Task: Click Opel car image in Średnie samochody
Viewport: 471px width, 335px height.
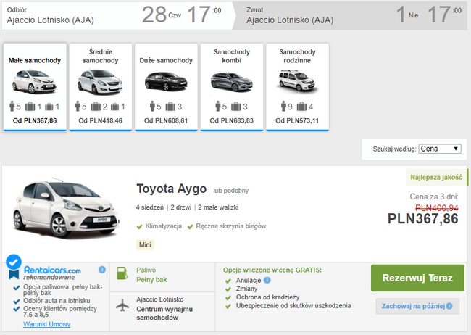Action: click(x=100, y=81)
